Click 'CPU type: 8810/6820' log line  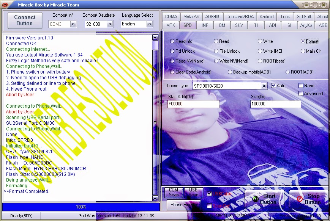(x=30, y=152)
